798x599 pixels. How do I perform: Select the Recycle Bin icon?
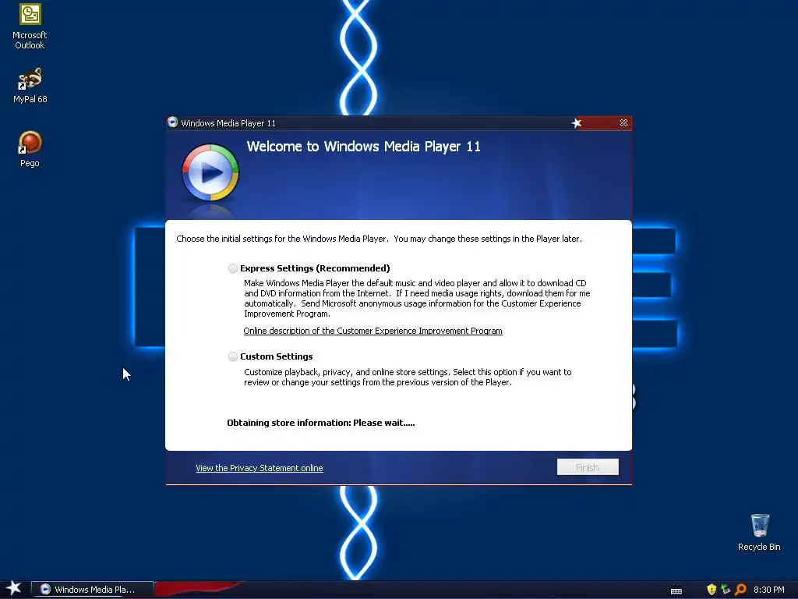(759, 532)
